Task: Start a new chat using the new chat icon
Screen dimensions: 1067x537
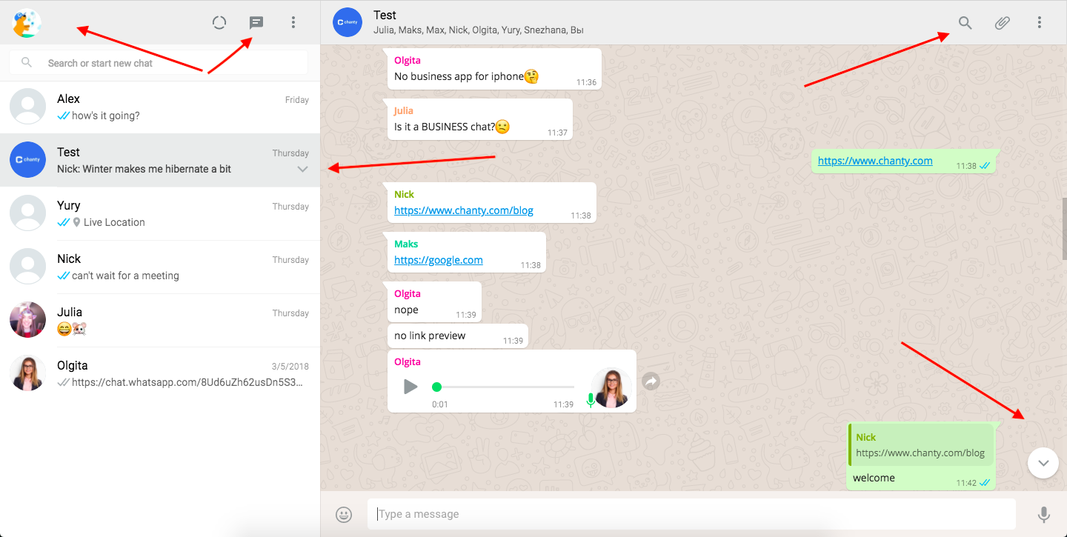Action: (256, 22)
